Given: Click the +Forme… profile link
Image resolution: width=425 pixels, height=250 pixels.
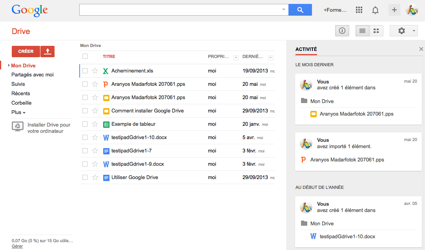Looking at the screenshot, I should coord(335,10).
